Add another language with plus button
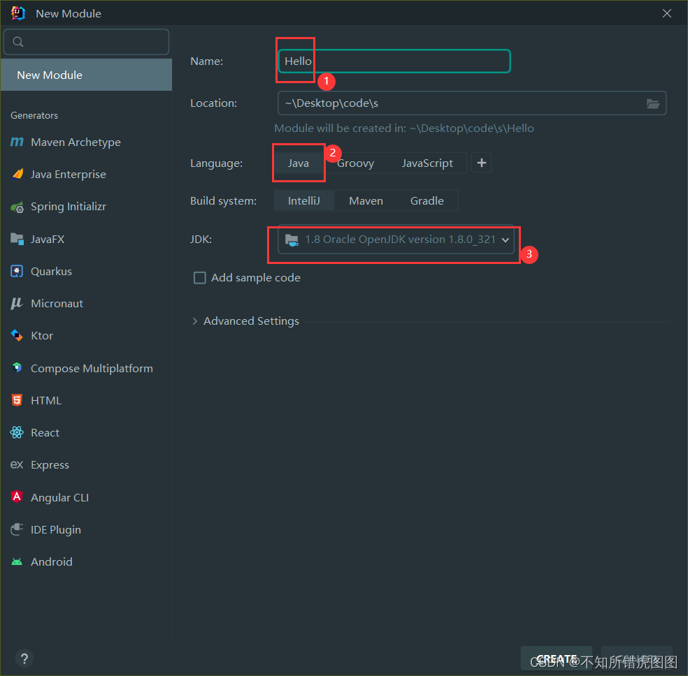The width and height of the screenshot is (688, 676). [x=481, y=163]
